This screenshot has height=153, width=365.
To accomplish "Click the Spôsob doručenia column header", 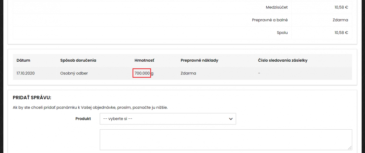I will click(78, 61).
